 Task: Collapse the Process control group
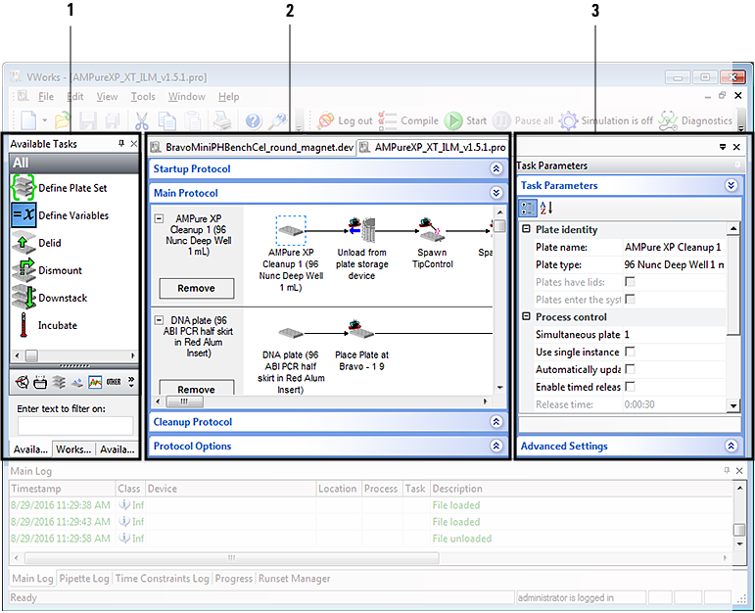pos(526,316)
